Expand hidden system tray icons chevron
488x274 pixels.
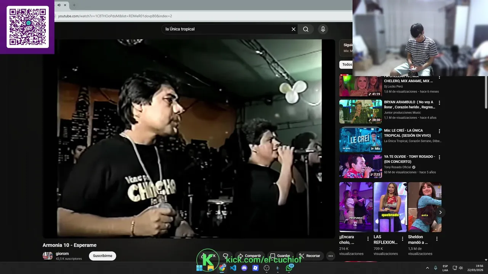[x=427, y=268]
